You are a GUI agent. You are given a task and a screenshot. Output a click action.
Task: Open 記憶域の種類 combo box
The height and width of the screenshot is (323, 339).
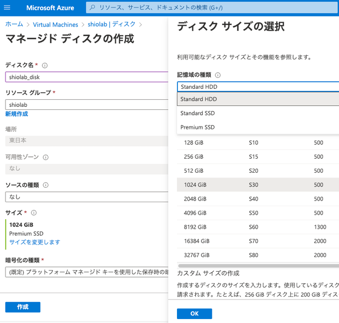258,87
